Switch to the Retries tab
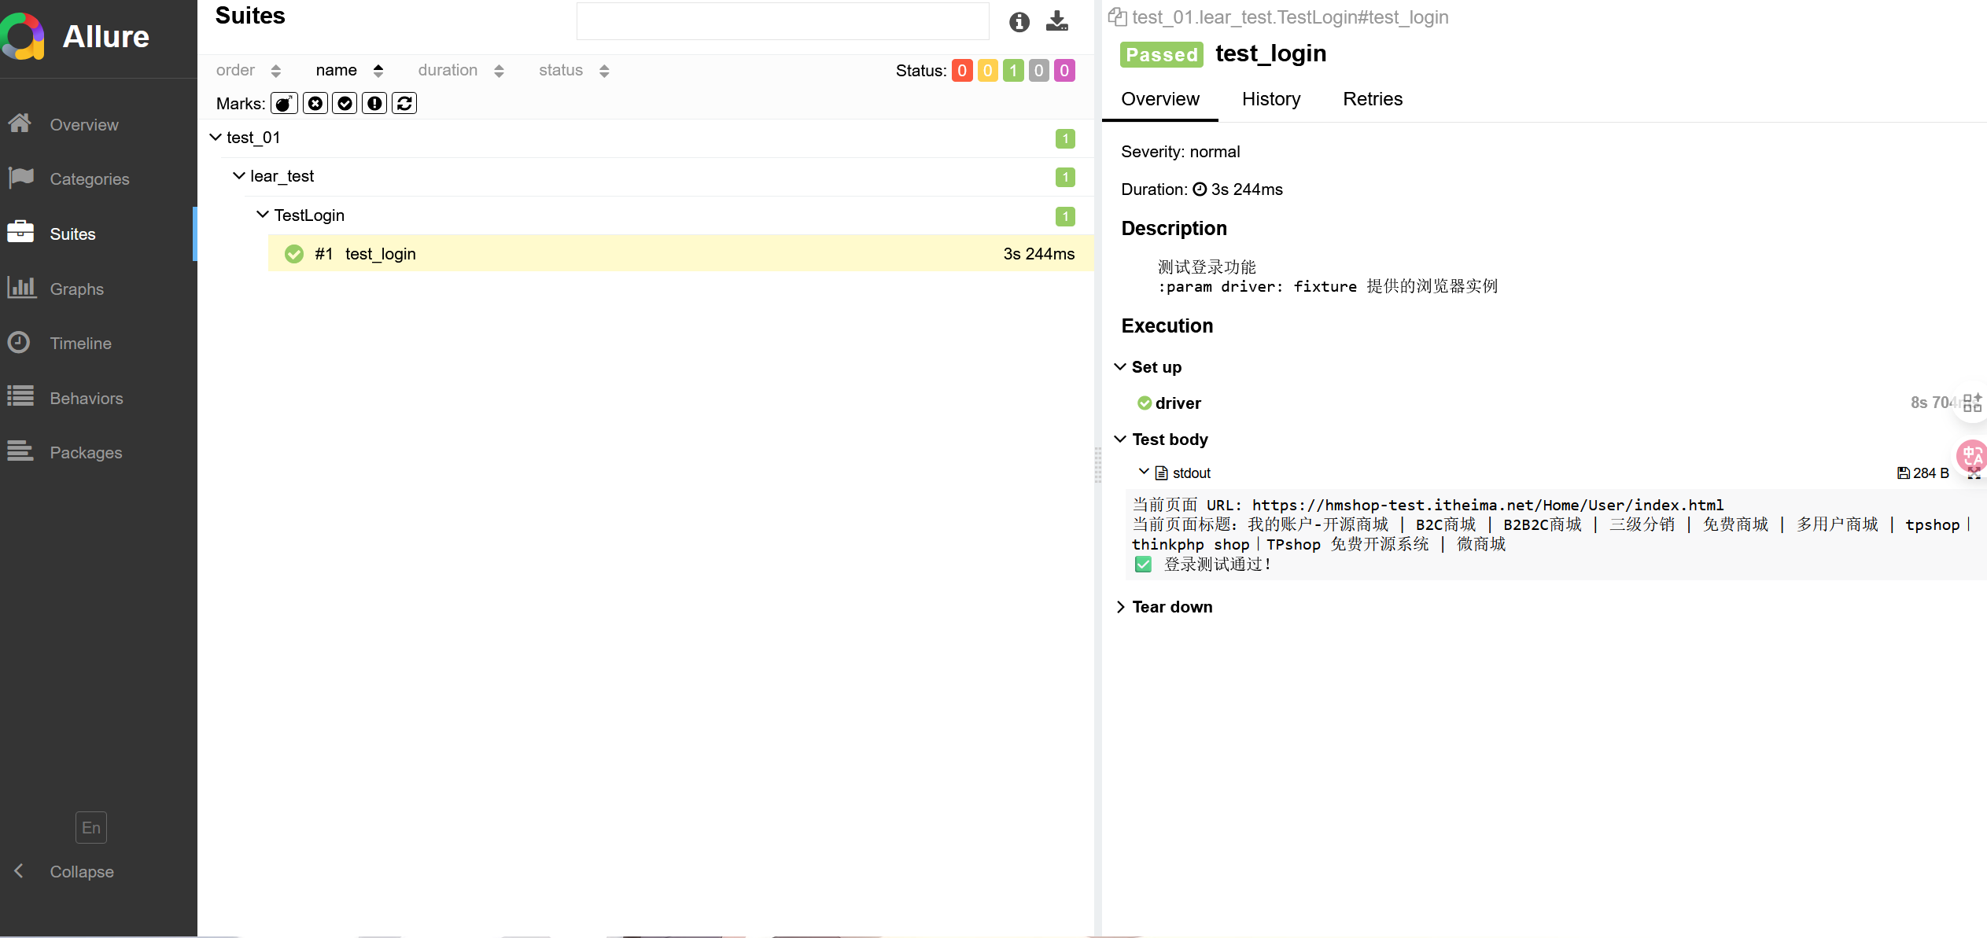The width and height of the screenshot is (1987, 938). click(1372, 99)
